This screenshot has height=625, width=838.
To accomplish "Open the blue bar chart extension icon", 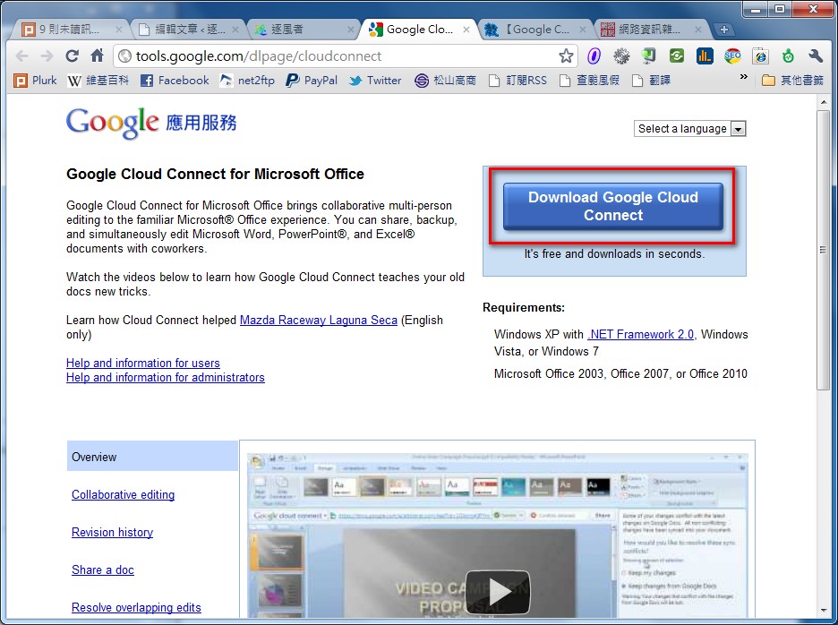I will tap(705, 56).
